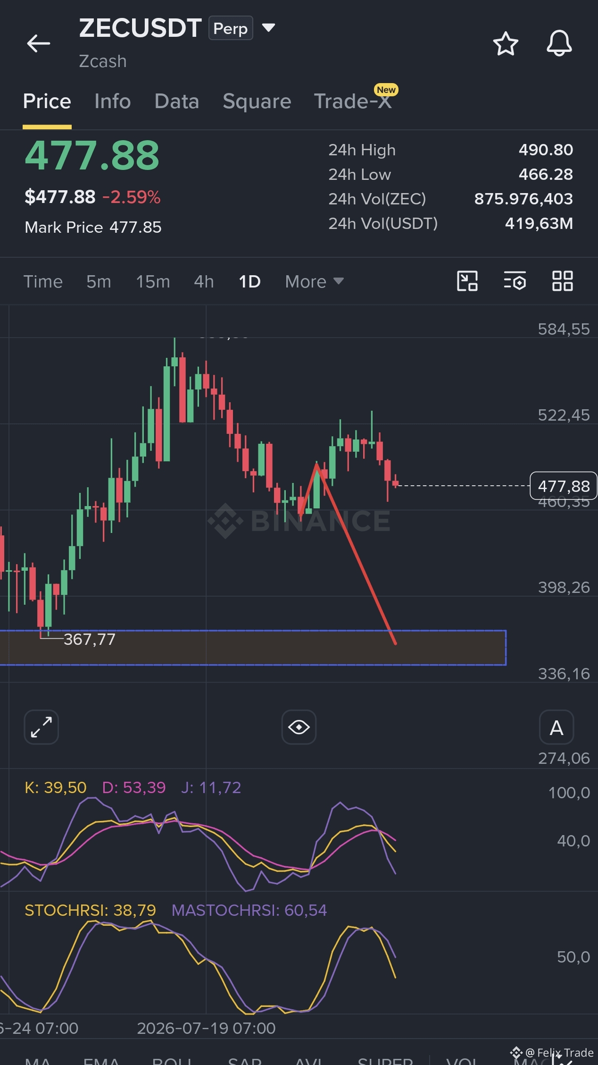The image size is (598, 1065).
Task: Tap the STOCHRSI: 38,79 label
Action: point(90,910)
